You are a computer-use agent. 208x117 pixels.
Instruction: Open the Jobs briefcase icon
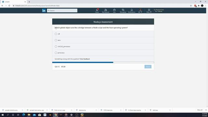[x=114, y=11]
